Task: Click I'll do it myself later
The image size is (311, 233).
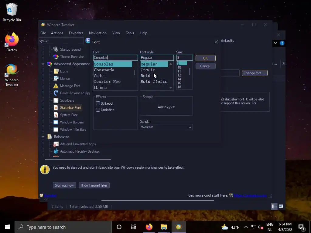Action: (x=94, y=185)
